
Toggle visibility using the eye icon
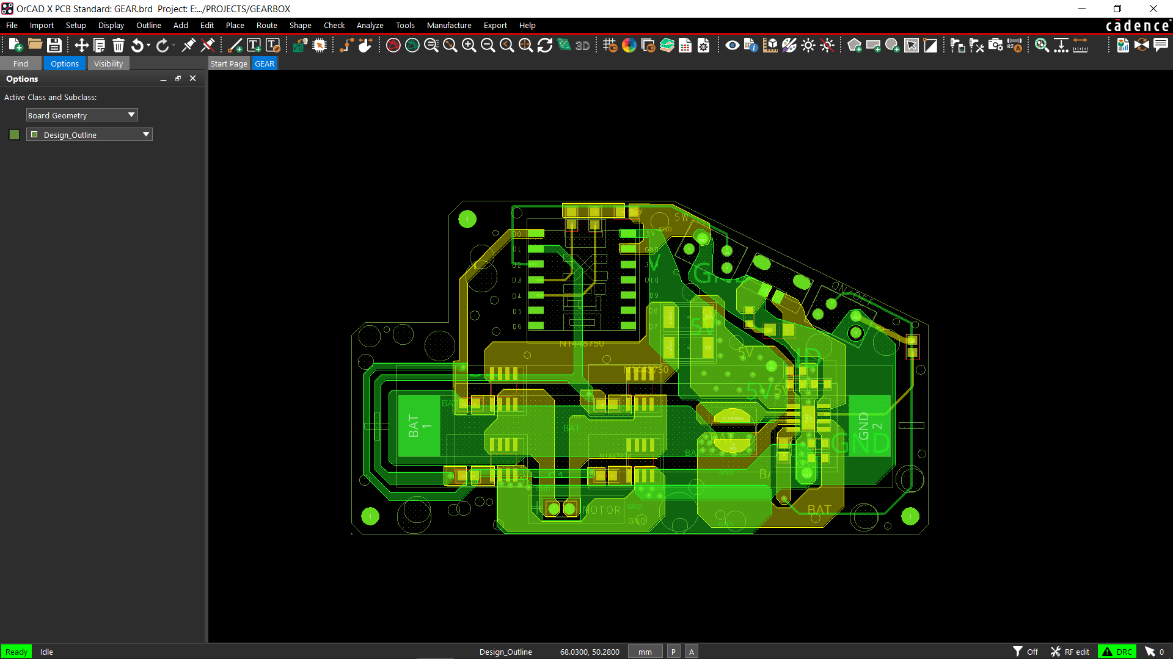tap(732, 45)
